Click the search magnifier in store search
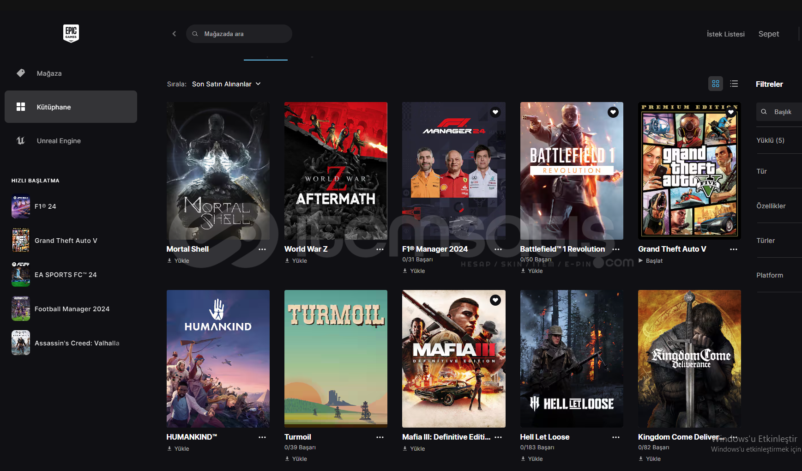Viewport: 802px width, 471px height. [195, 34]
